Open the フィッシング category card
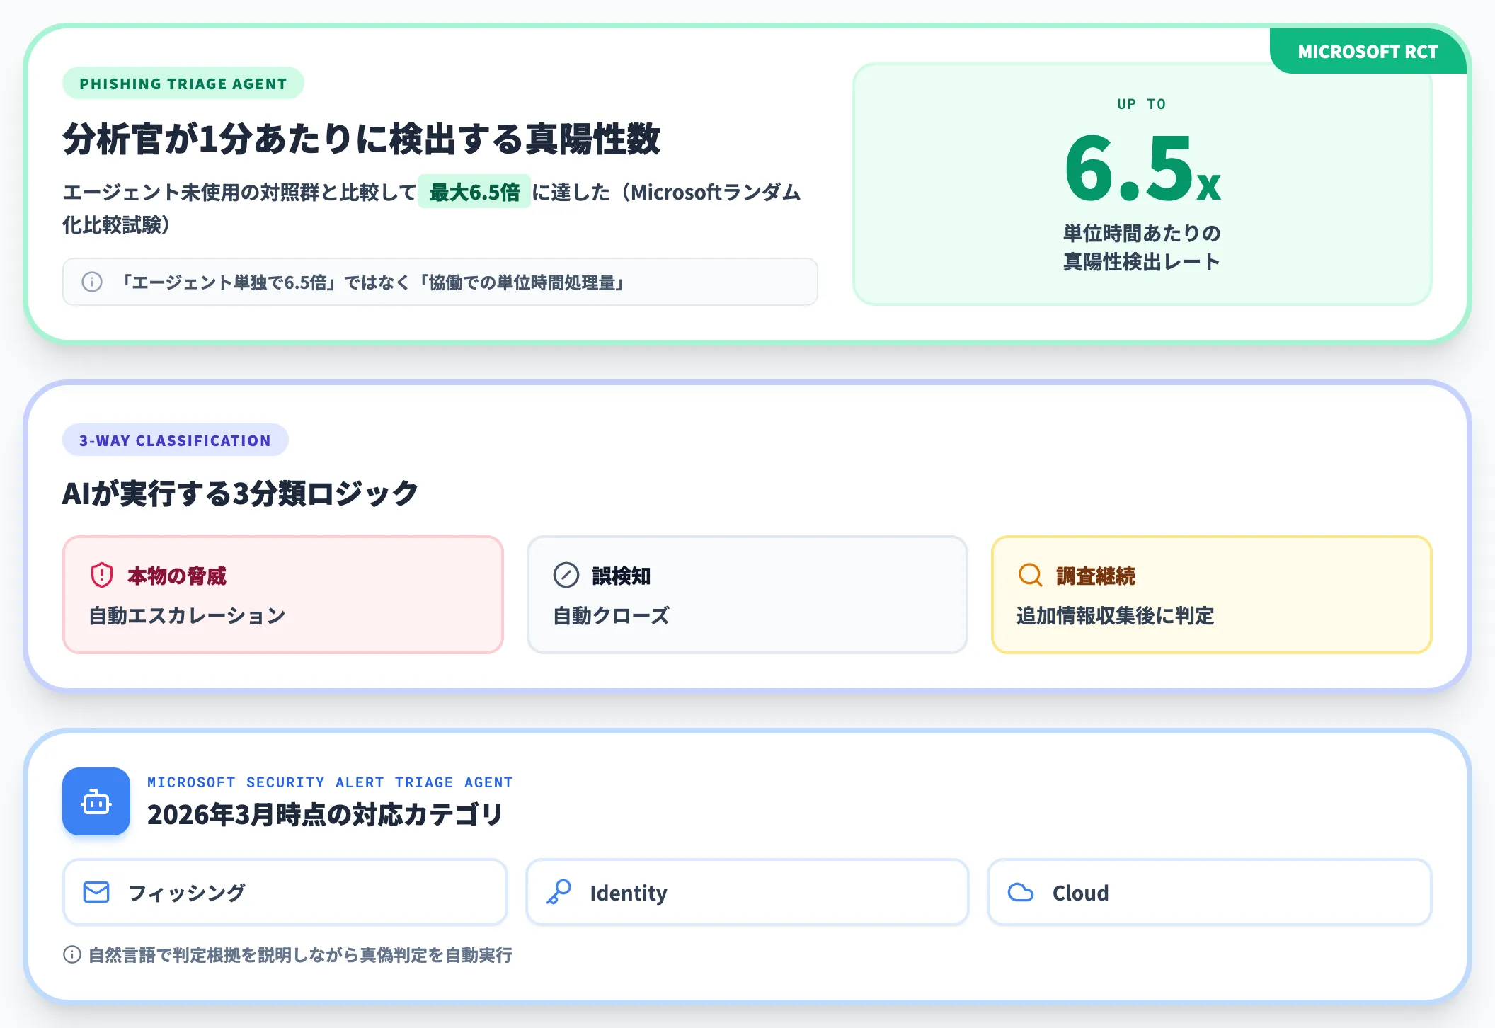1495x1028 pixels. tap(285, 892)
